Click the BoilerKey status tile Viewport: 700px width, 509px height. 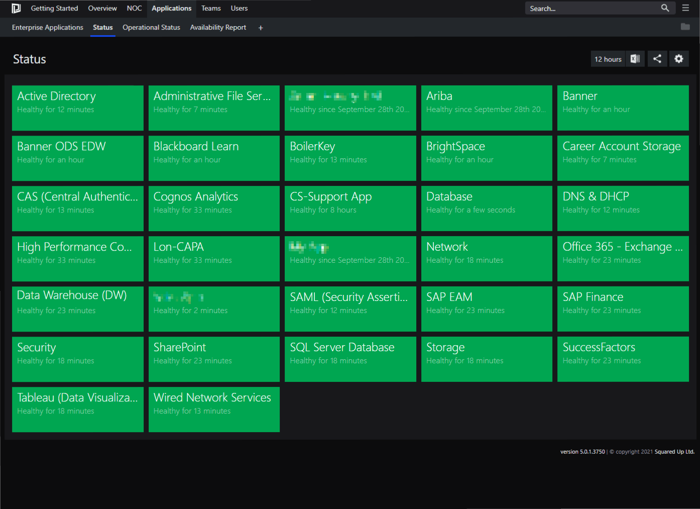pos(350,158)
